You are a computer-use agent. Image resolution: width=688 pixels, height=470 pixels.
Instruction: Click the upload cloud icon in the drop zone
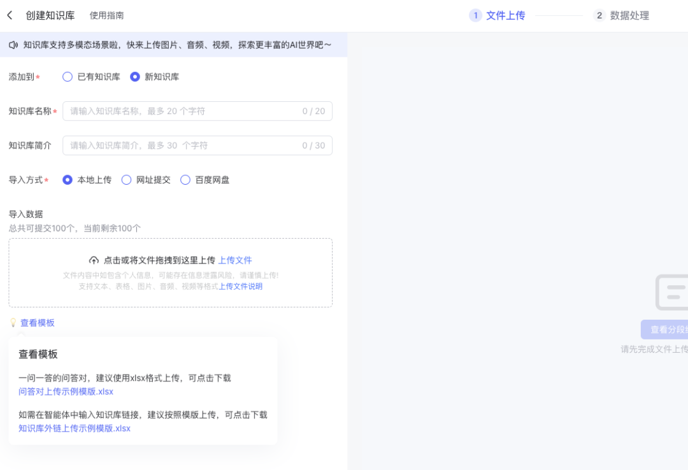point(94,259)
